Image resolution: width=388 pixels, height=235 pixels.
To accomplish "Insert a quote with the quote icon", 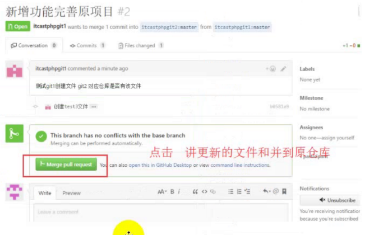I will point(195,191).
